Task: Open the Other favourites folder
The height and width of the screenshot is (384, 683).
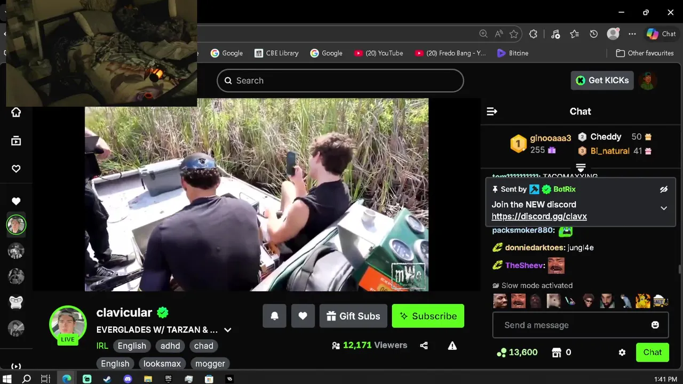Action: [645, 53]
